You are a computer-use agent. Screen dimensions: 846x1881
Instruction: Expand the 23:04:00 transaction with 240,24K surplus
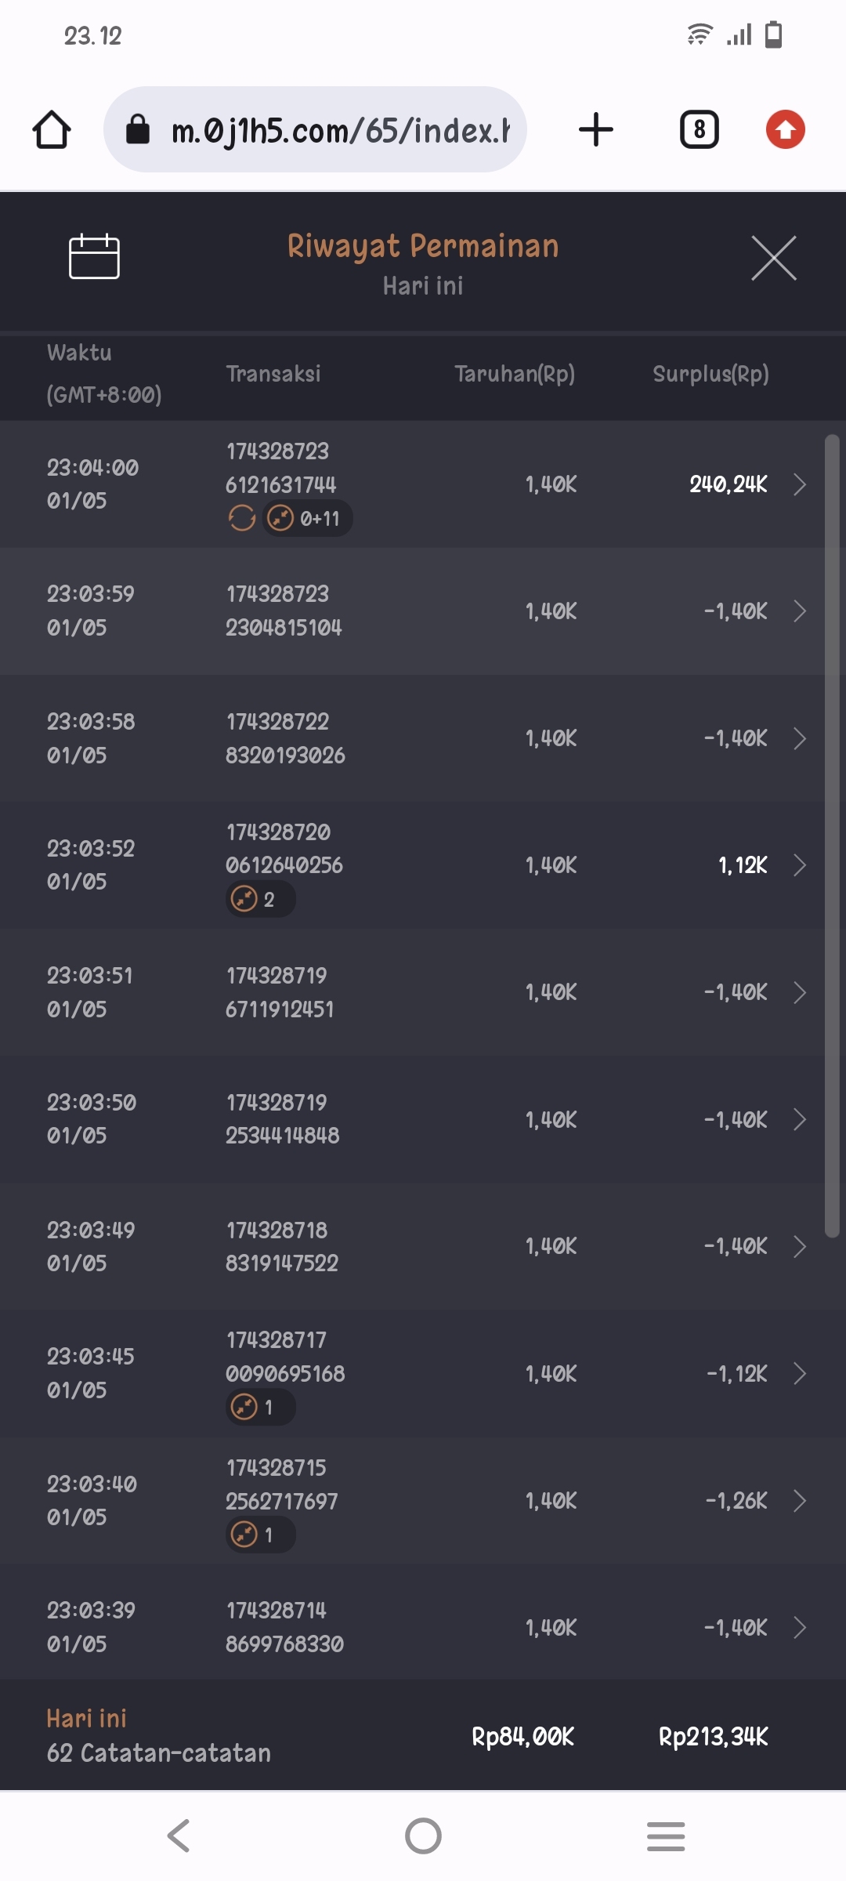(799, 484)
